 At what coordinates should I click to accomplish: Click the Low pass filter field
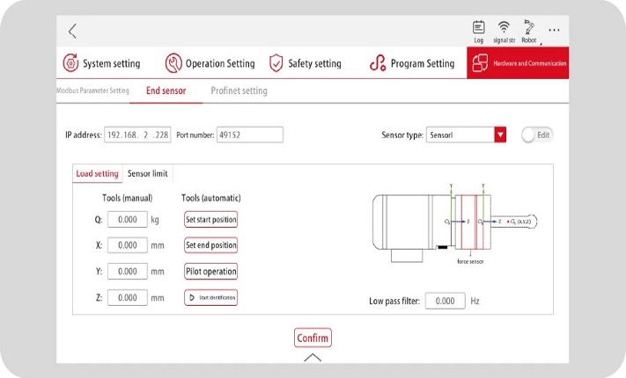[x=445, y=301]
